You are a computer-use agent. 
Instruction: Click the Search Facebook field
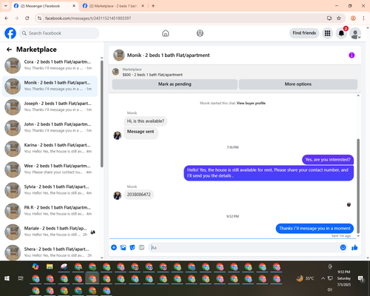(59, 33)
